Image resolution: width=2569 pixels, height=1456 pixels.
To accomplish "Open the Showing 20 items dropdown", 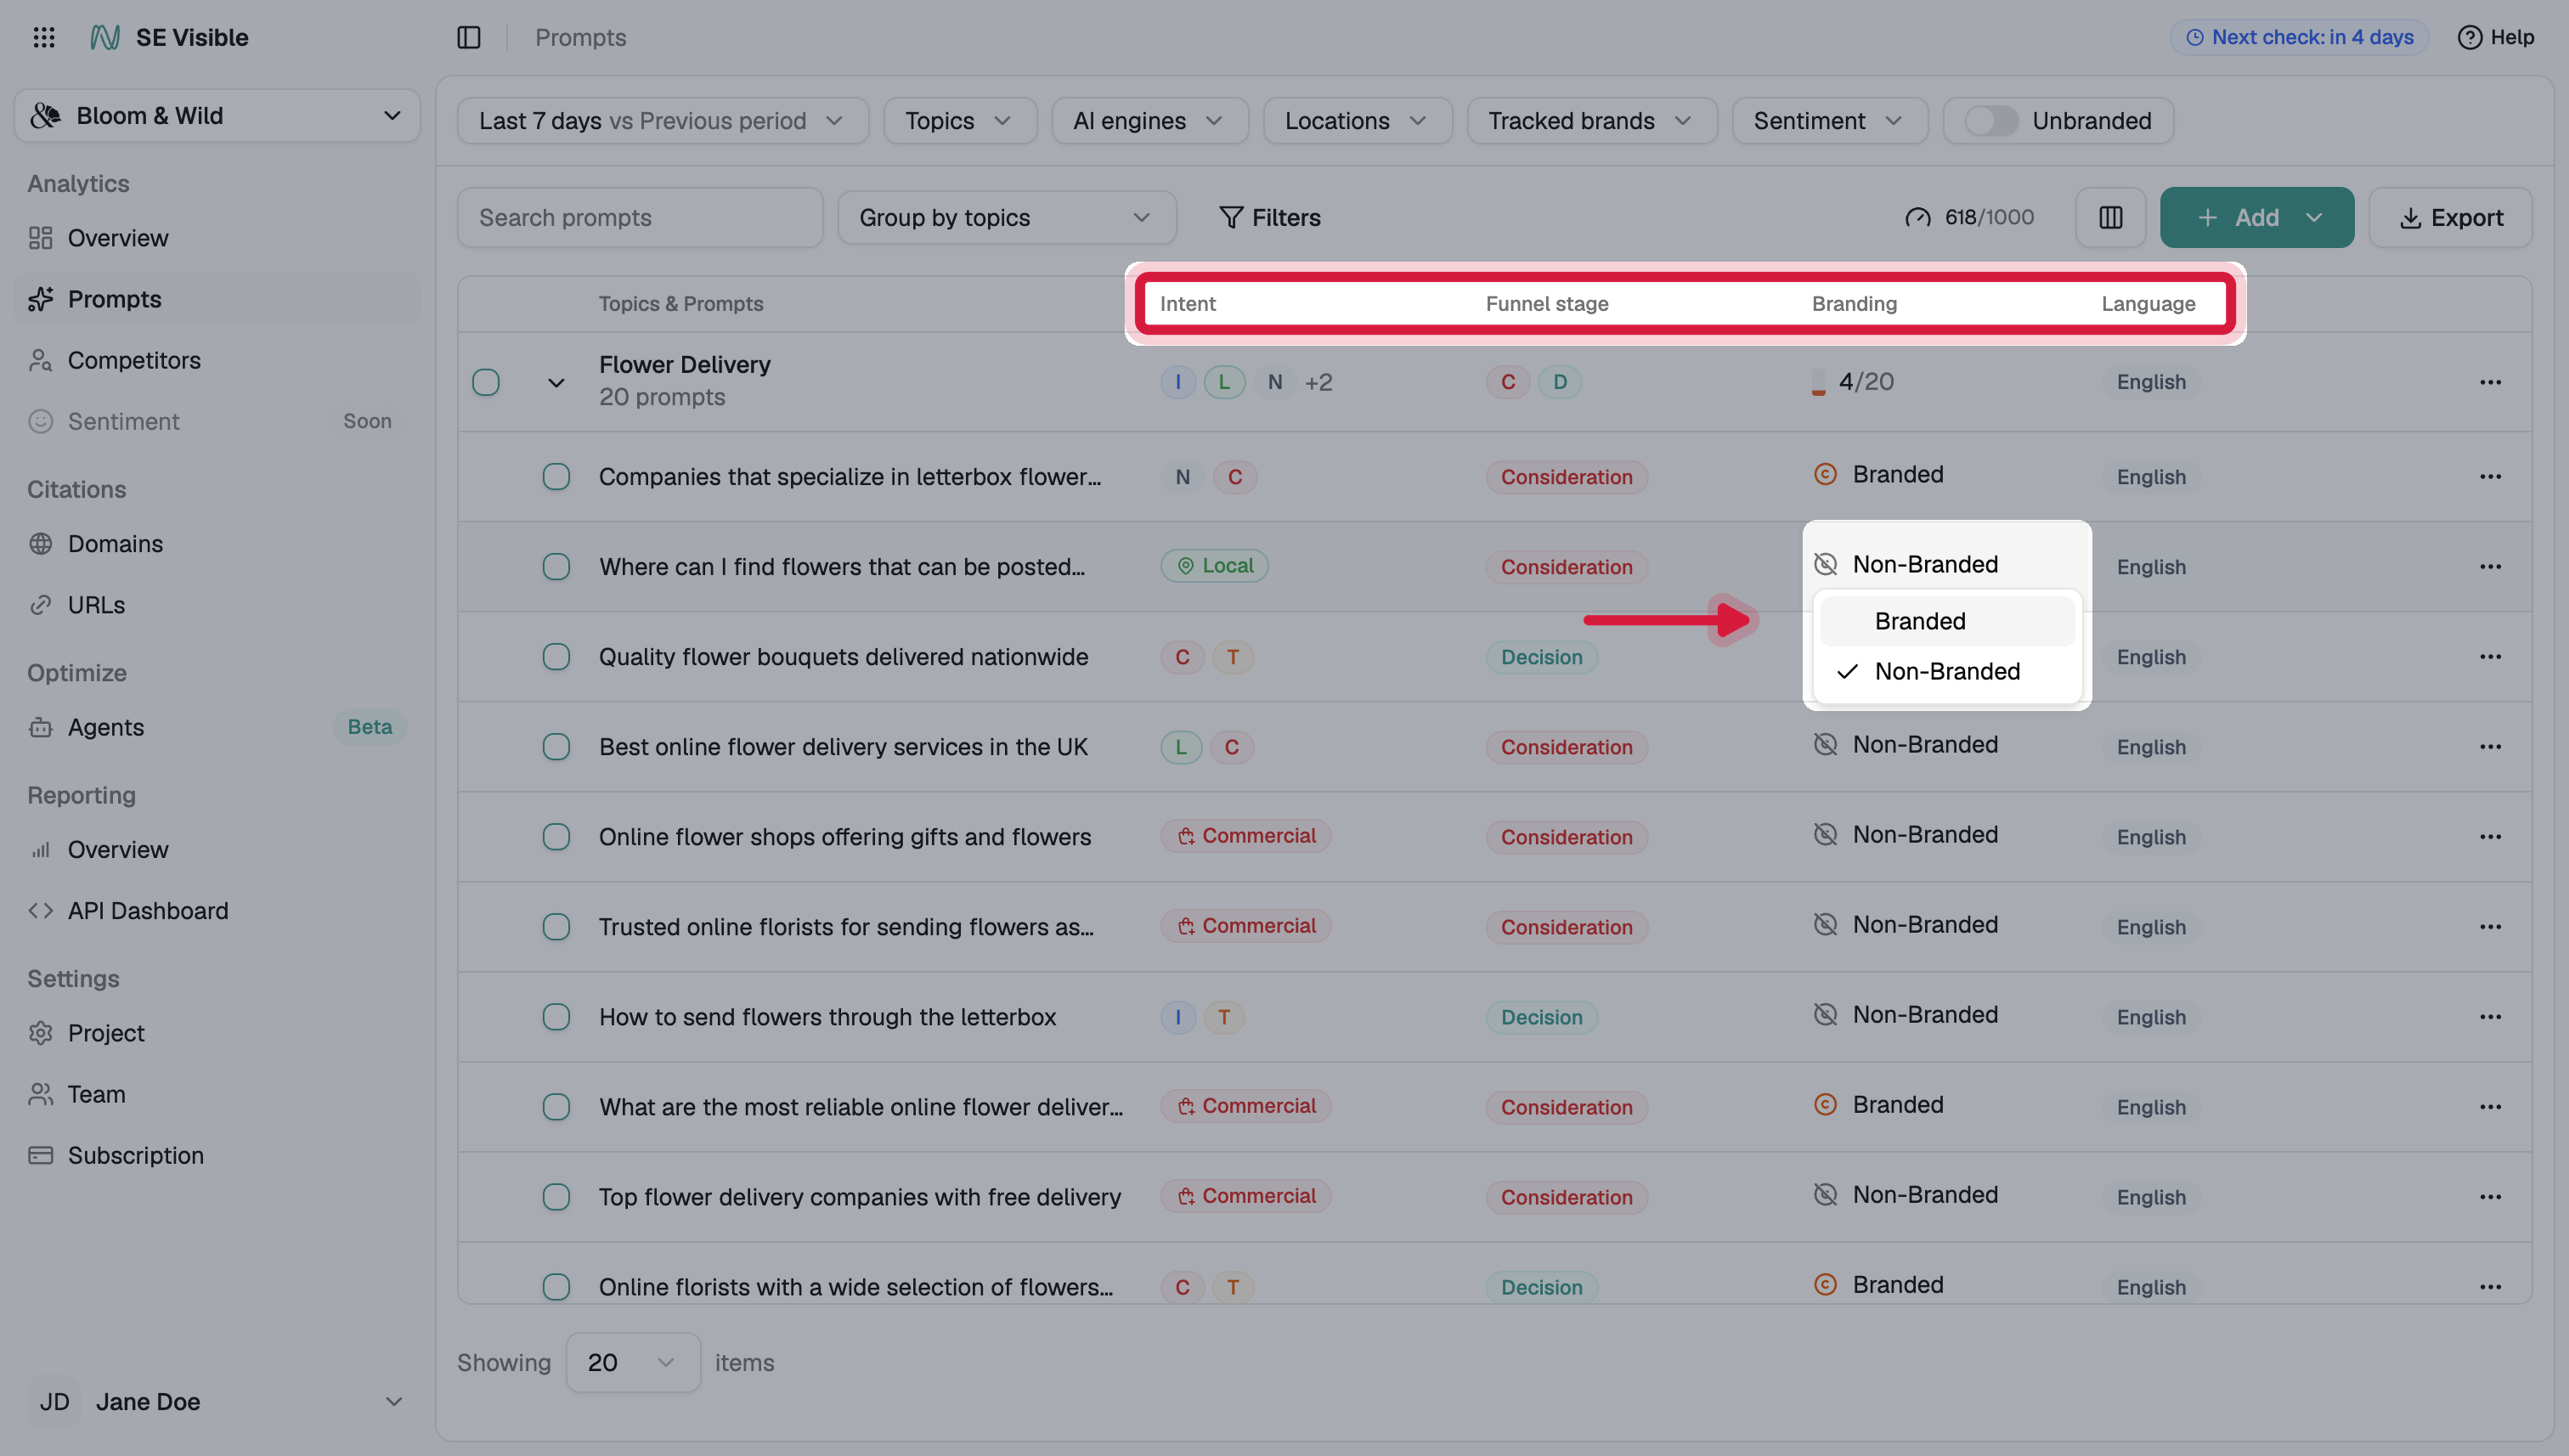I will tap(633, 1362).
